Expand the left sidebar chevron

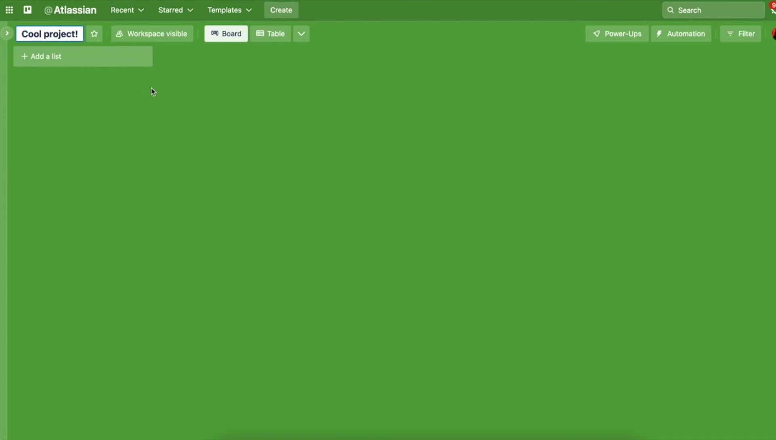click(7, 34)
